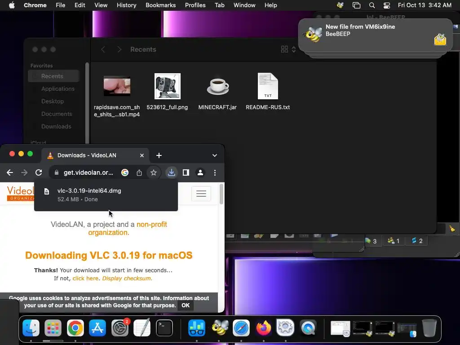Image resolution: width=460 pixels, height=345 pixels.
Task: Open the Trash in the Dock
Action: 429,327
